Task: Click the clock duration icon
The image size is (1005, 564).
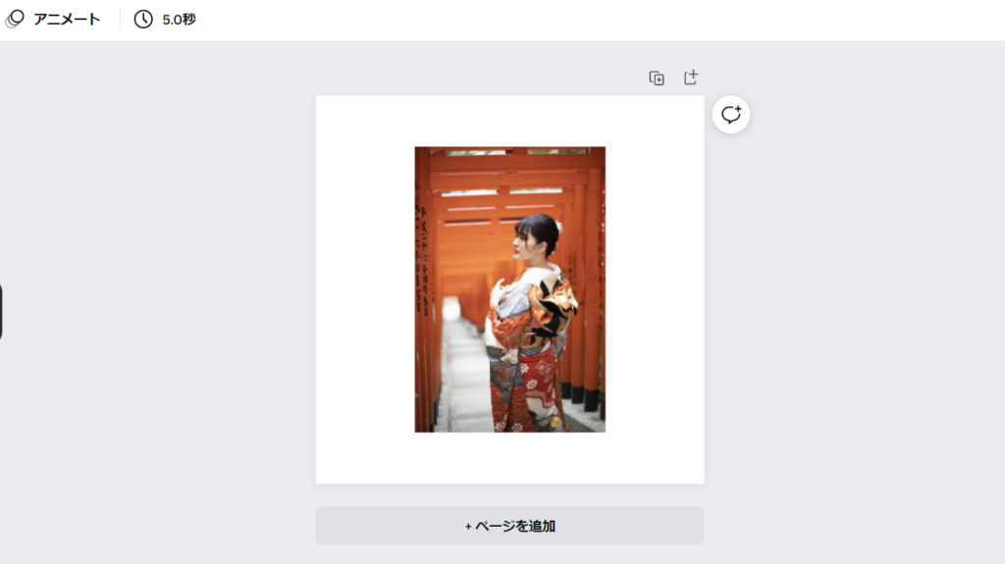Action: (143, 20)
